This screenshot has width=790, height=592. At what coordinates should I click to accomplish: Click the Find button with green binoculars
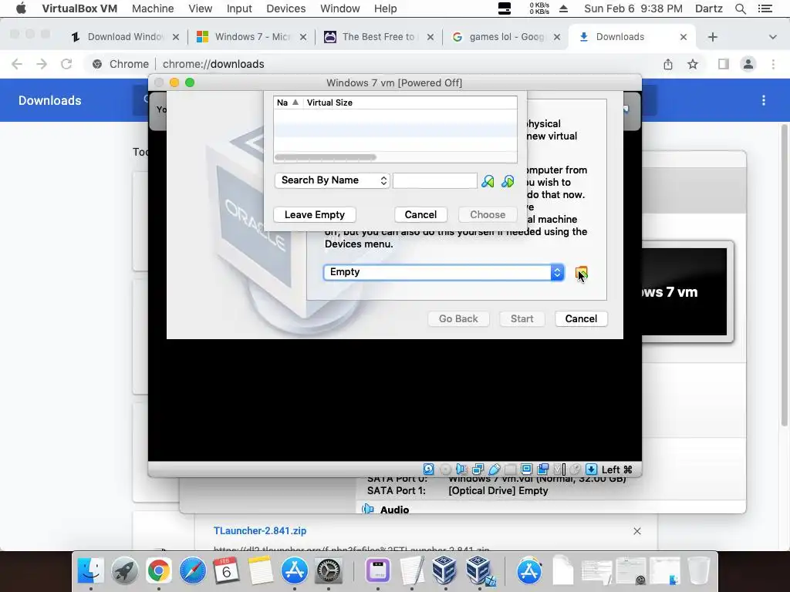point(488,181)
